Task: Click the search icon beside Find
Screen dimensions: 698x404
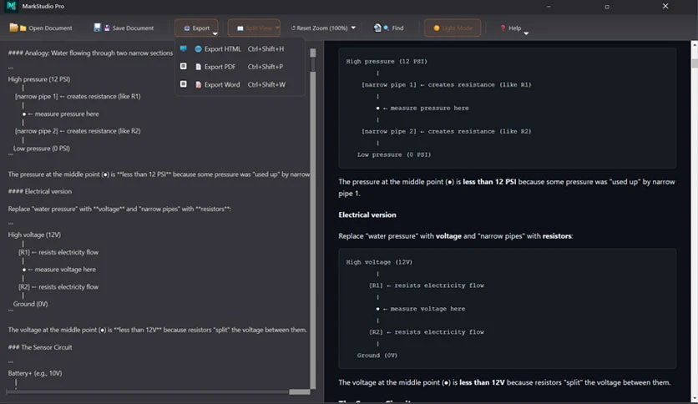Action: pos(377,28)
